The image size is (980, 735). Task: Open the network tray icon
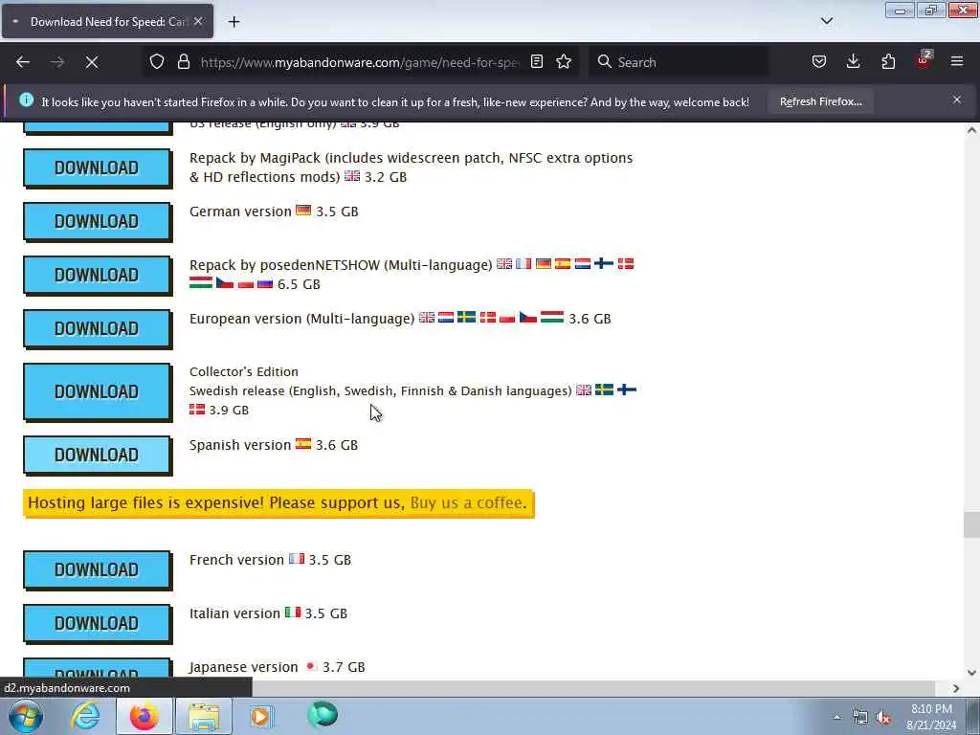pos(860,718)
